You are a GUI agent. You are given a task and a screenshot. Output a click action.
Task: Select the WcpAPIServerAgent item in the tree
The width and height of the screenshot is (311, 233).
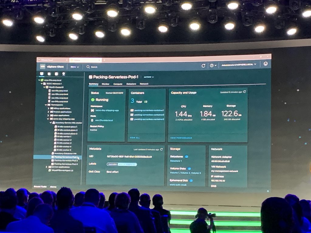click(x=61, y=171)
